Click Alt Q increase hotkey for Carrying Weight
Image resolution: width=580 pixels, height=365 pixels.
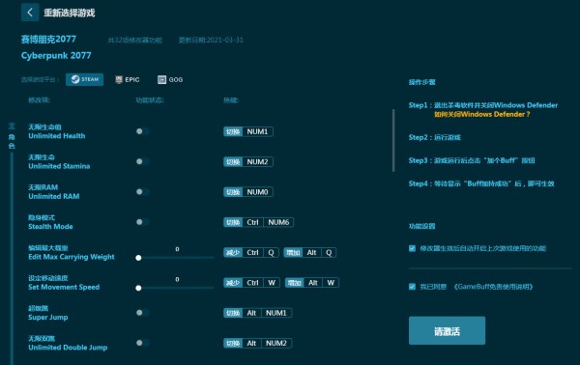tap(310, 253)
